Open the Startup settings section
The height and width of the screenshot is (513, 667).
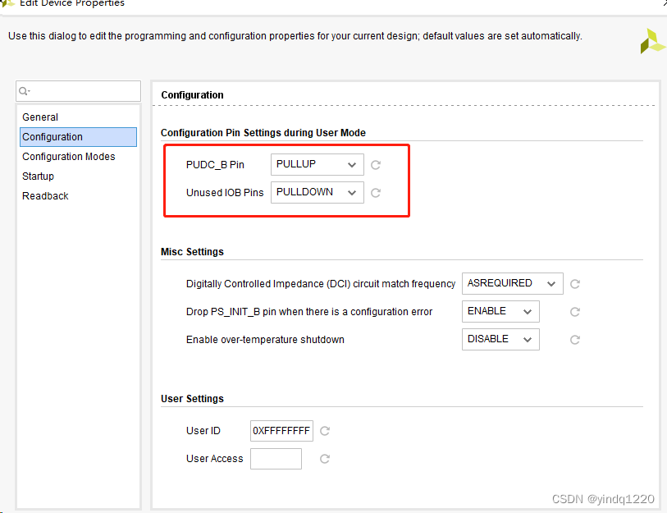(x=39, y=176)
